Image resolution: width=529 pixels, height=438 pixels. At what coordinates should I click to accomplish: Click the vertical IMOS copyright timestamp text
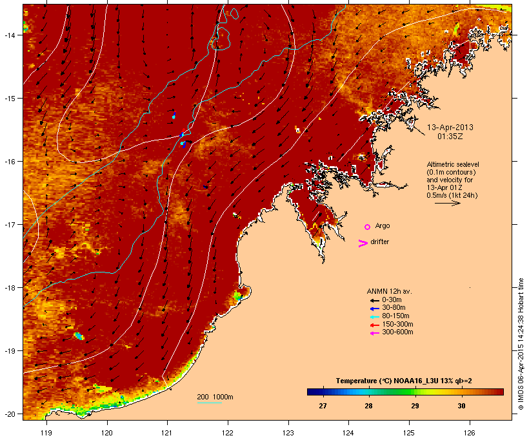[521, 344]
